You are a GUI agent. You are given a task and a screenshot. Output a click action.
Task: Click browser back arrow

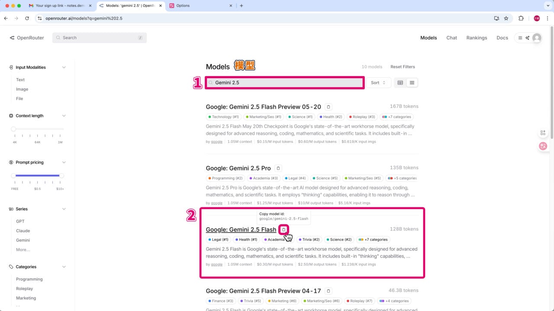coord(6,18)
